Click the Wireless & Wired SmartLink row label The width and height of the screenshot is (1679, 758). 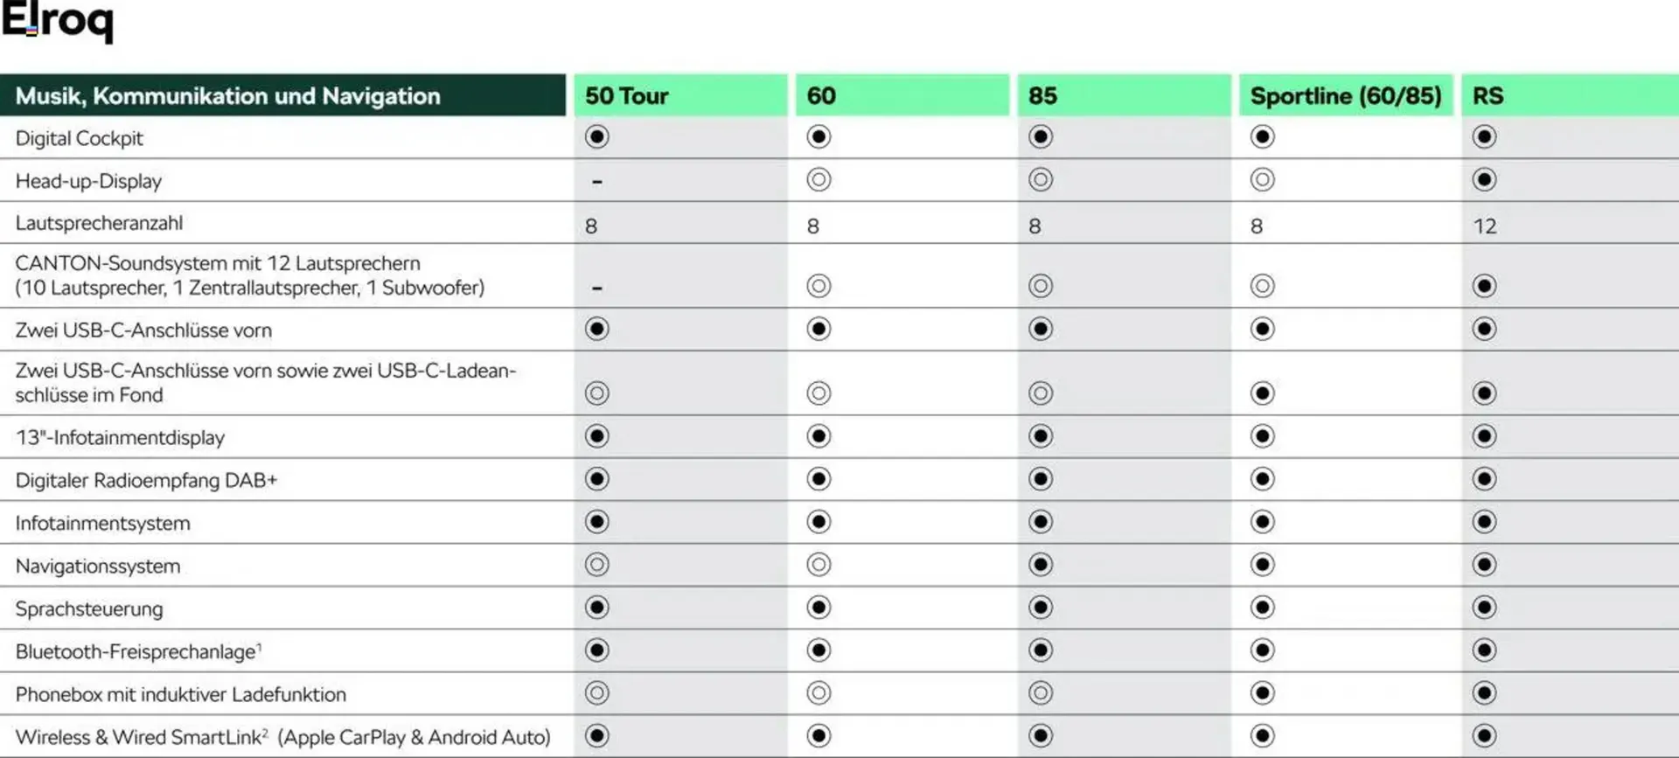pyautogui.click(x=282, y=737)
